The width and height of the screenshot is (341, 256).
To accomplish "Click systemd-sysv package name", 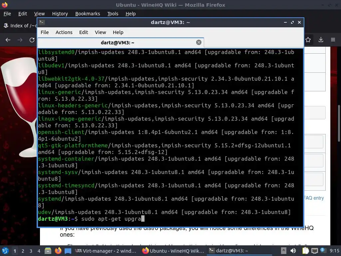I will (x=58, y=172).
